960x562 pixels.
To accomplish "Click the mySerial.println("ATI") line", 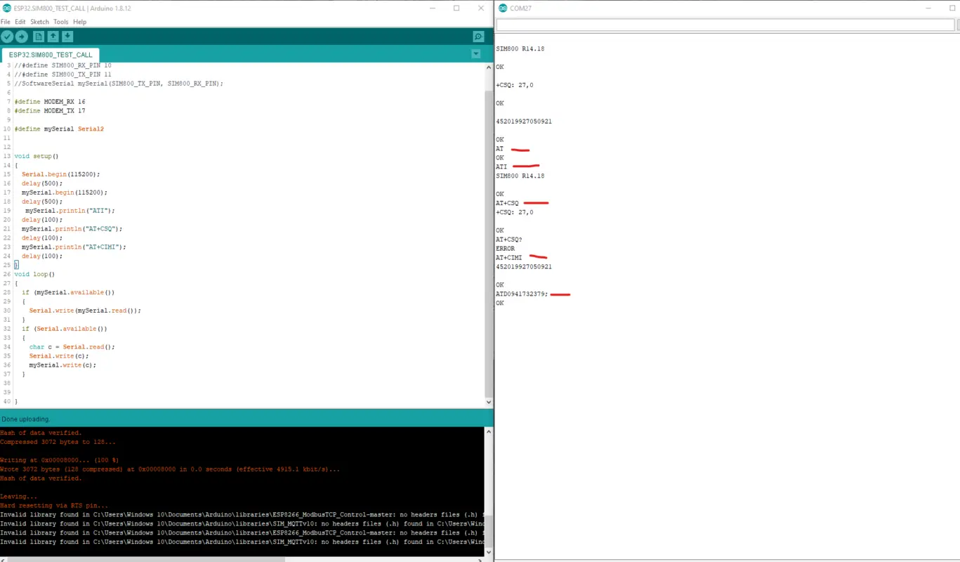I will click(x=70, y=211).
